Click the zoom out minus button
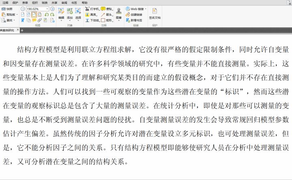Image resolution: width=292 pixels, height=180 pixels. coord(23,9)
